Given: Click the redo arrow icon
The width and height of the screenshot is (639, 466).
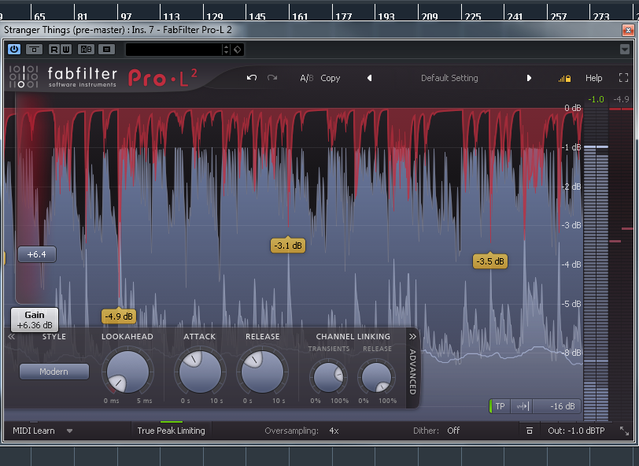Looking at the screenshot, I should [x=272, y=78].
